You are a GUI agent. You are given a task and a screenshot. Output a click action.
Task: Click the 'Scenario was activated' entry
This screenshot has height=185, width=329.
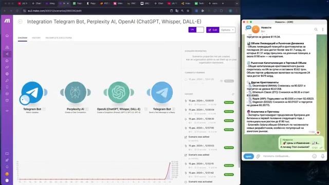(200, 181)
